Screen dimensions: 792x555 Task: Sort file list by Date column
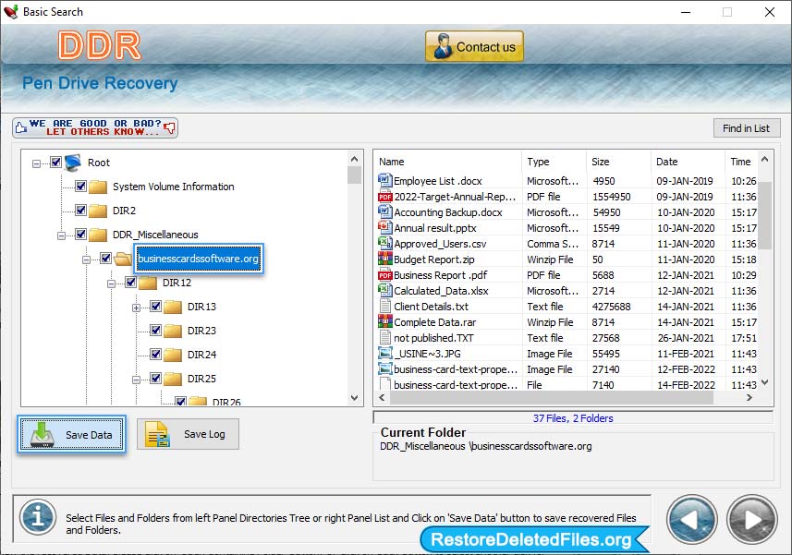pos(688,162)
